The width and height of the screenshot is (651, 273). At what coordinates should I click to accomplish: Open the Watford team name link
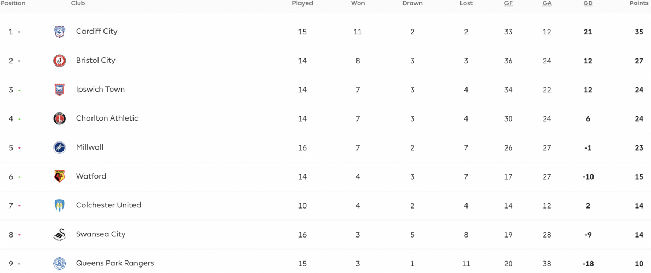pyautogui.click(x=91, y=176)
